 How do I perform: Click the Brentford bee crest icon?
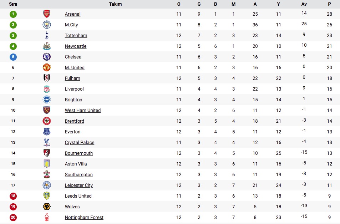(47, 121)
